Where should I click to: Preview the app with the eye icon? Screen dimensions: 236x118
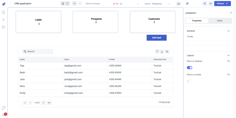211,4
